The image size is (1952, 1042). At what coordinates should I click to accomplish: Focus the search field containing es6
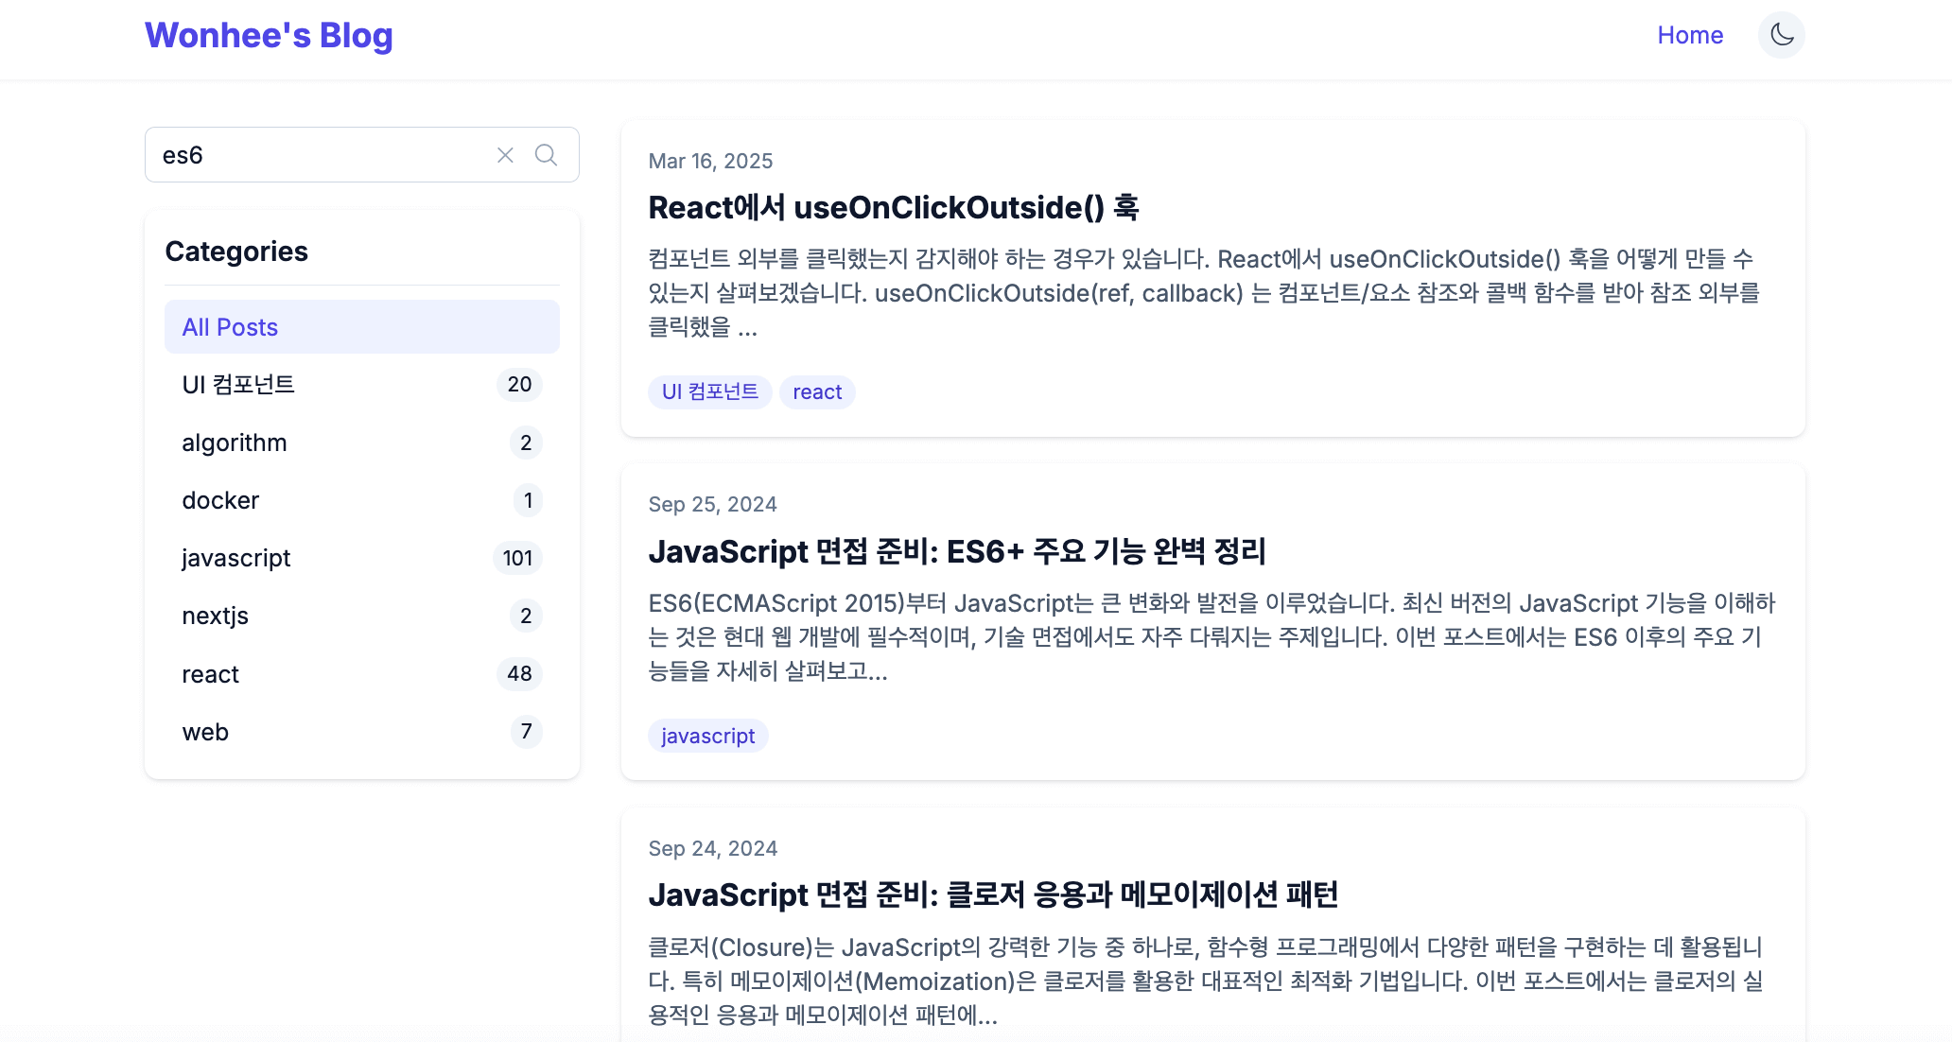click(x=362, y=155)
